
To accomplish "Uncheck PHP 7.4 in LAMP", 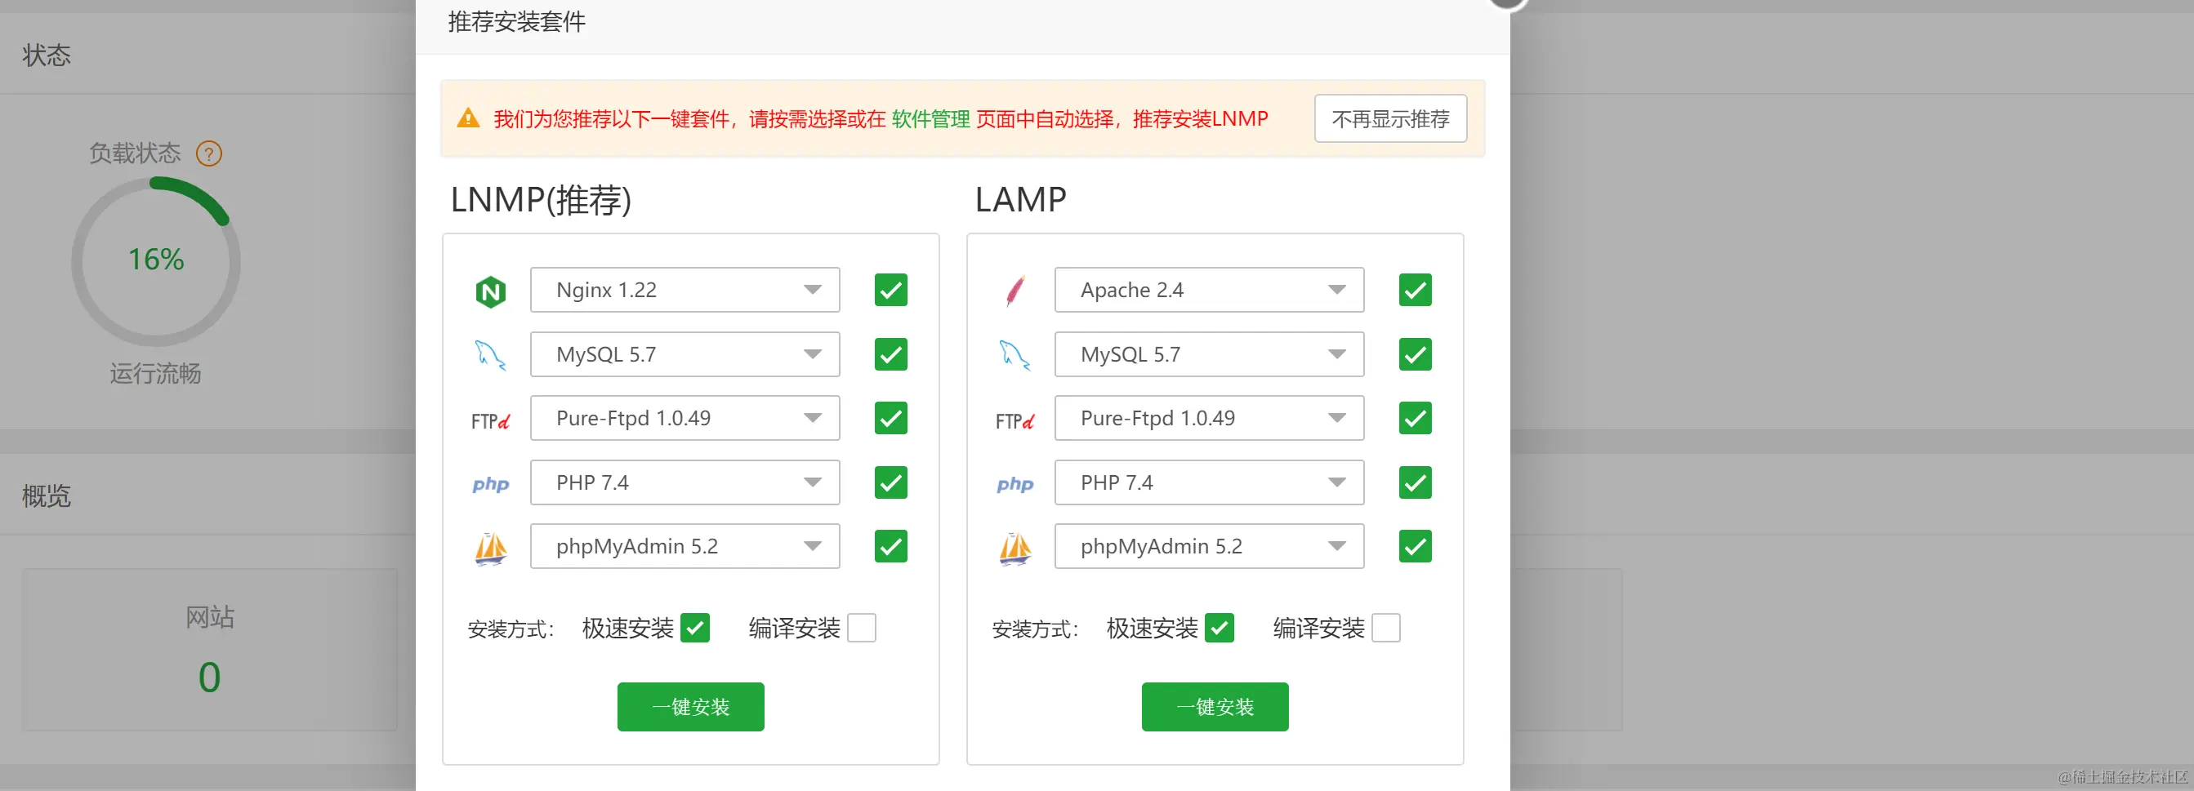I will [1416, 482].
